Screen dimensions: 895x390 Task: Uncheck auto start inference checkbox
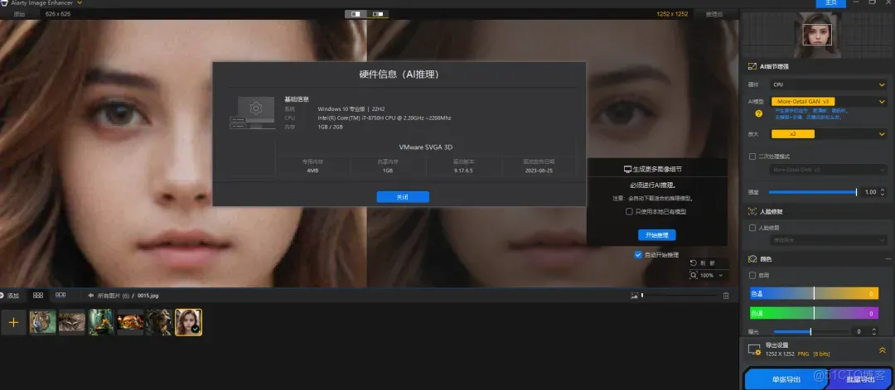tap(638, 255)
